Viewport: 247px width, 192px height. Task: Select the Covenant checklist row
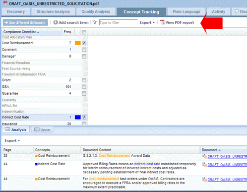(x=44, y=50)
